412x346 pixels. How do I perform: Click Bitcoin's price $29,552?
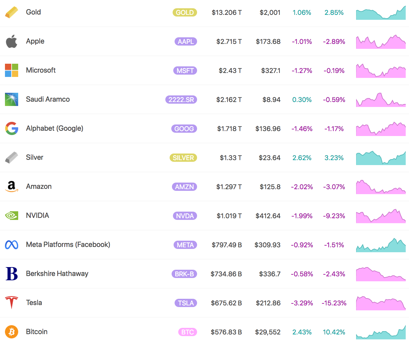point(268,332)
